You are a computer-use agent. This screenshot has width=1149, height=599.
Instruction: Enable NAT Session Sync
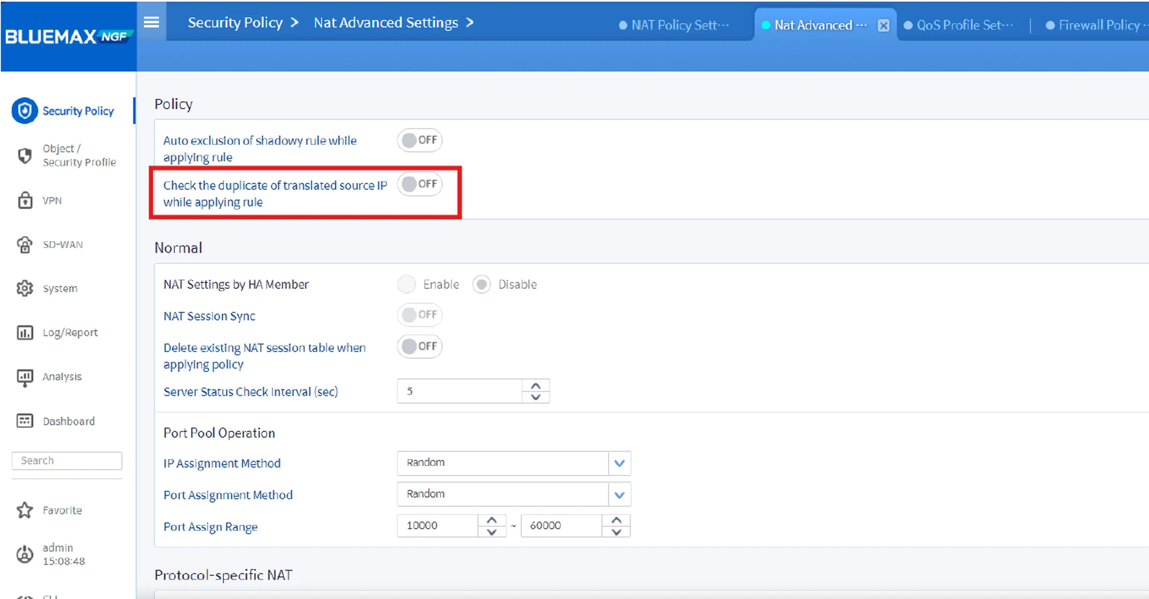tap(419, 315)
